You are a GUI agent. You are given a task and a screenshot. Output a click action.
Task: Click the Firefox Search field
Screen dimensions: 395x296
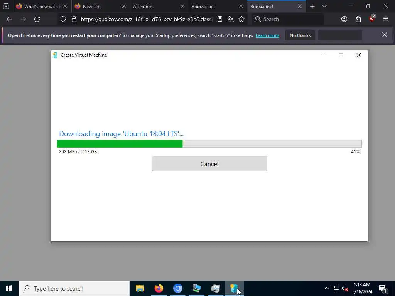(x=288, y=19)
